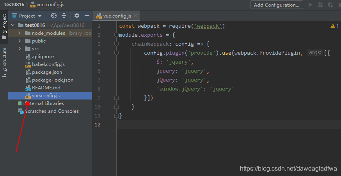Select the public folder in tree
Viewport: 341px width, 176px height.
click(50, 41)
